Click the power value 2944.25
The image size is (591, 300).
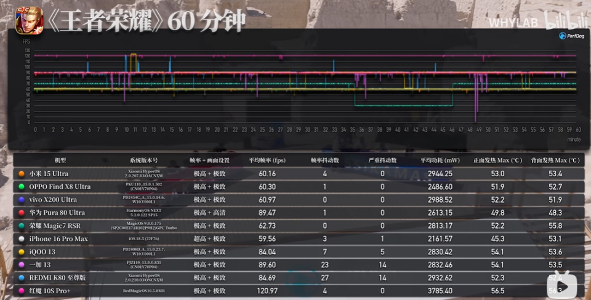[x=440, y=174]
